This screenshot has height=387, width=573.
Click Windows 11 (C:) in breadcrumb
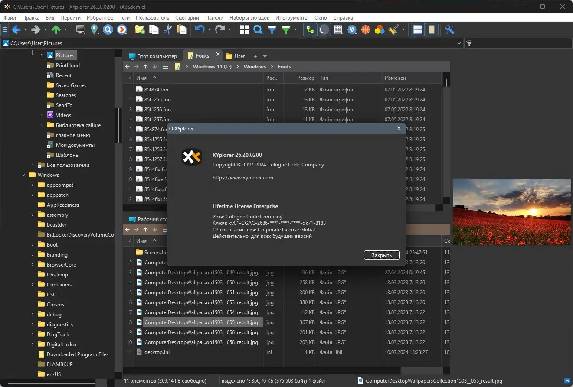(x=212, y=67)
